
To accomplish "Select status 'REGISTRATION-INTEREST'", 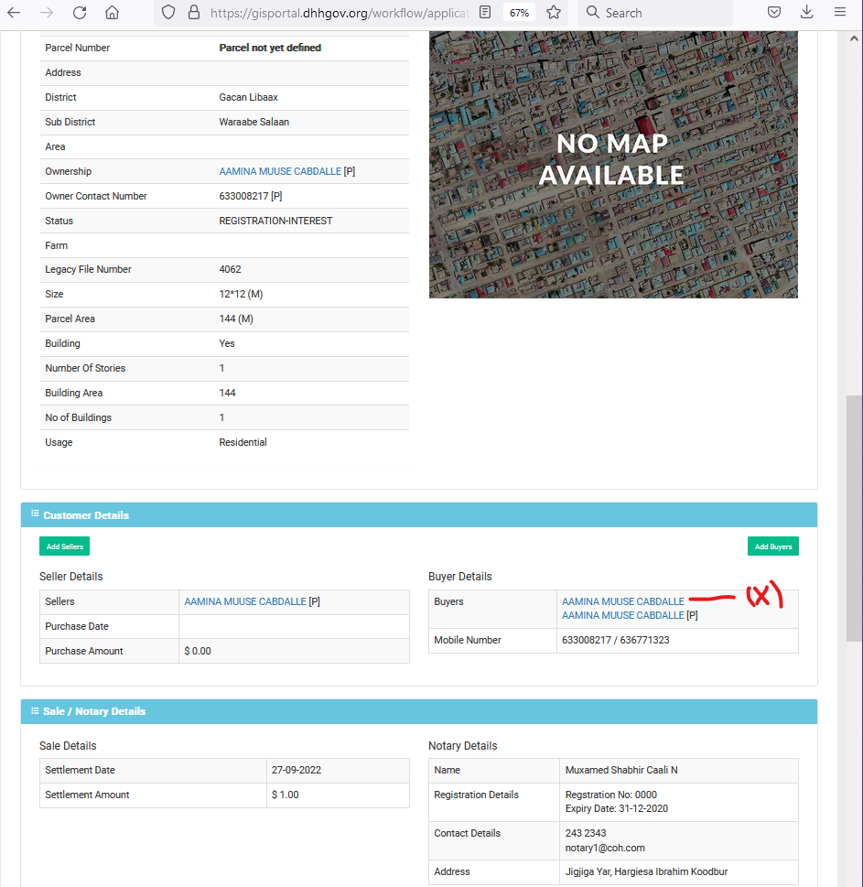I will (x=275, y=222).
